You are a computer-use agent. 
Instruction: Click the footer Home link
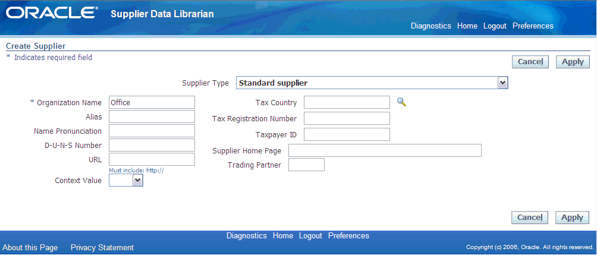pyautogui.click(x=283, y=235)
